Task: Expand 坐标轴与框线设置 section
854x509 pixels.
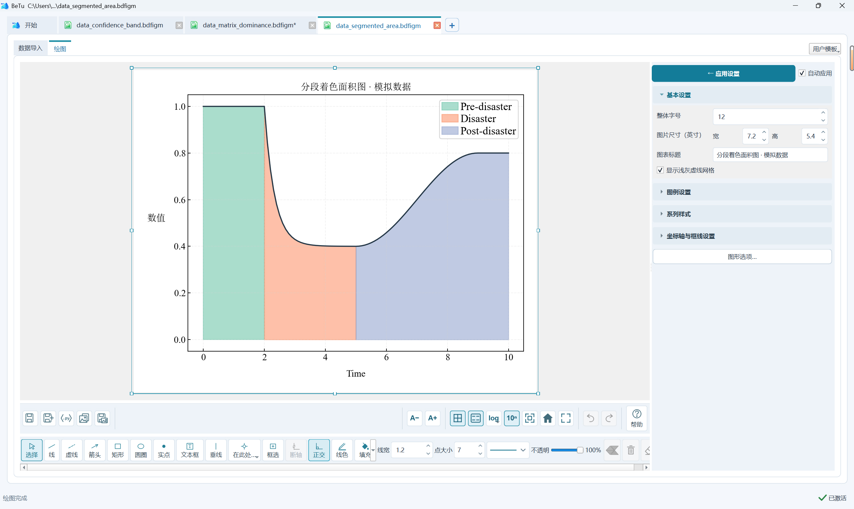Action: (x=742, y=236)
